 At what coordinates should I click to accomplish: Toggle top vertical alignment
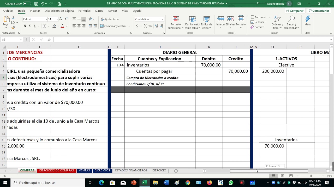(x=74, y=19)
